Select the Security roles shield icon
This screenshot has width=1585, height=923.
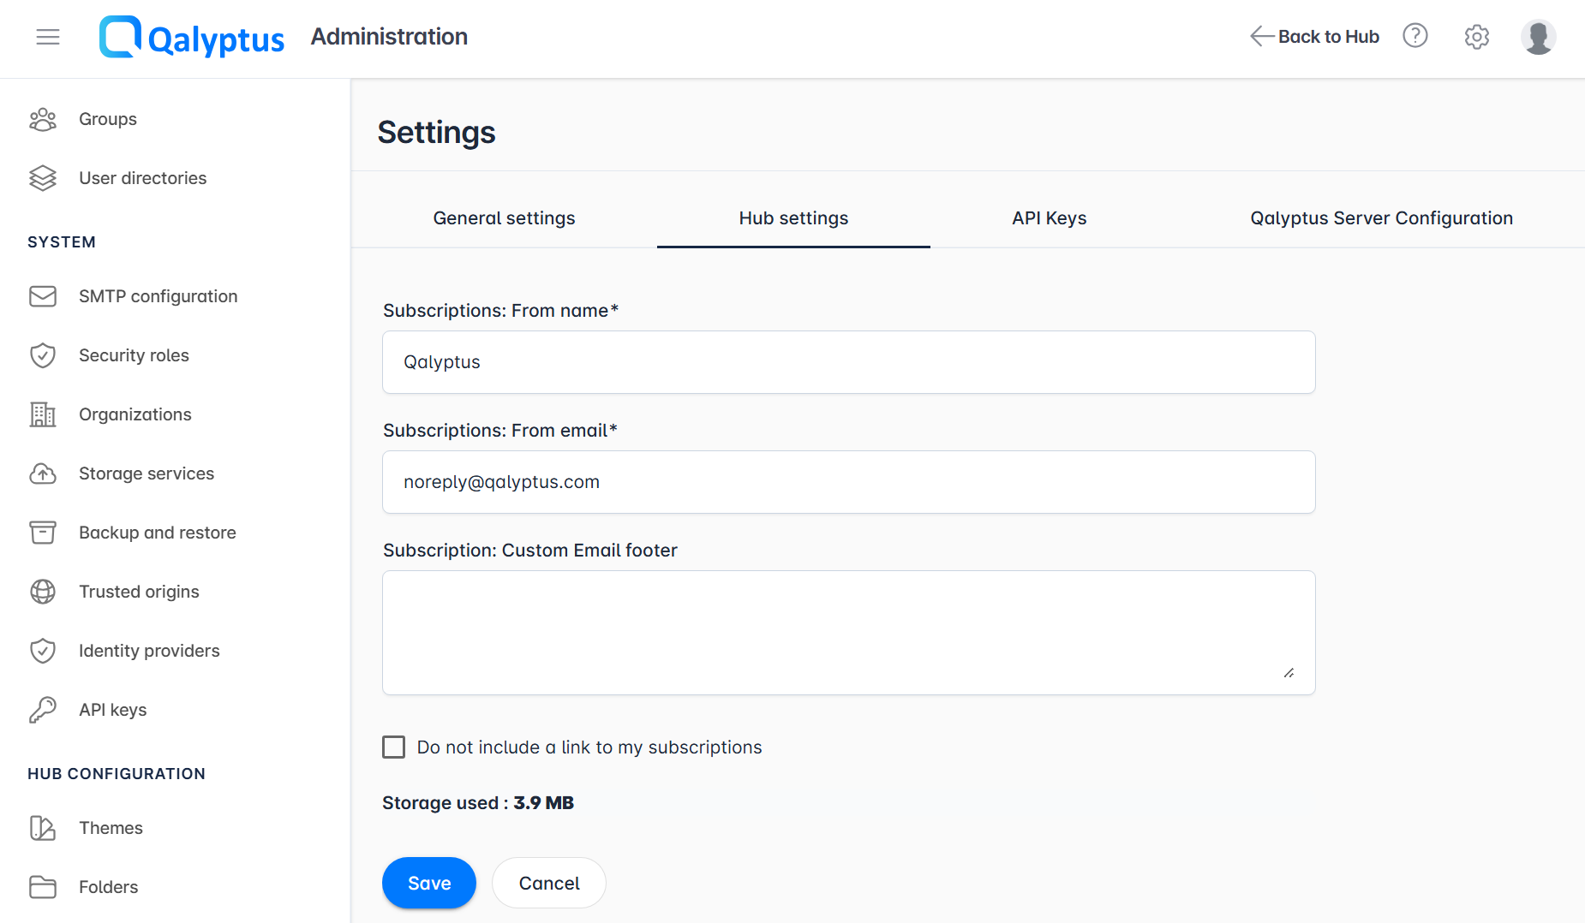(43, 354)
